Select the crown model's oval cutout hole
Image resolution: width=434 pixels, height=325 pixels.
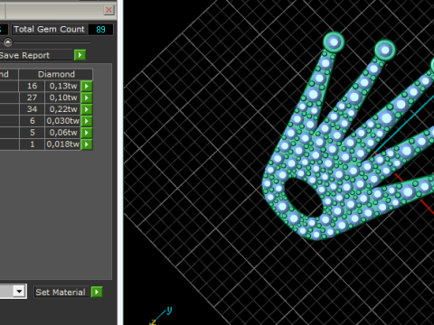[x=303, y=198]
